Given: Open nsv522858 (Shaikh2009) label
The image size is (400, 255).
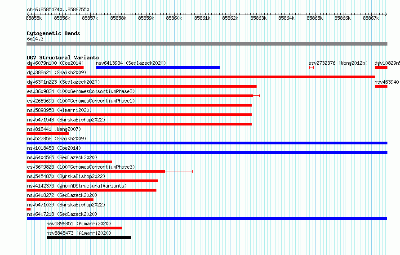Looking at the screenshot, I should tap(57, 139).
